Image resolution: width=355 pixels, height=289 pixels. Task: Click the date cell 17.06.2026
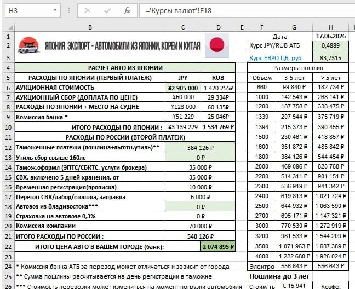coord(330,36)
